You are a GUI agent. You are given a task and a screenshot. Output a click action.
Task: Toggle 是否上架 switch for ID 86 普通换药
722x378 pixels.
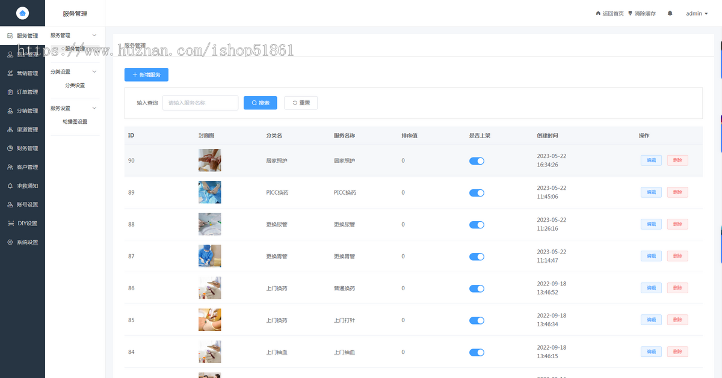(477, 288)
